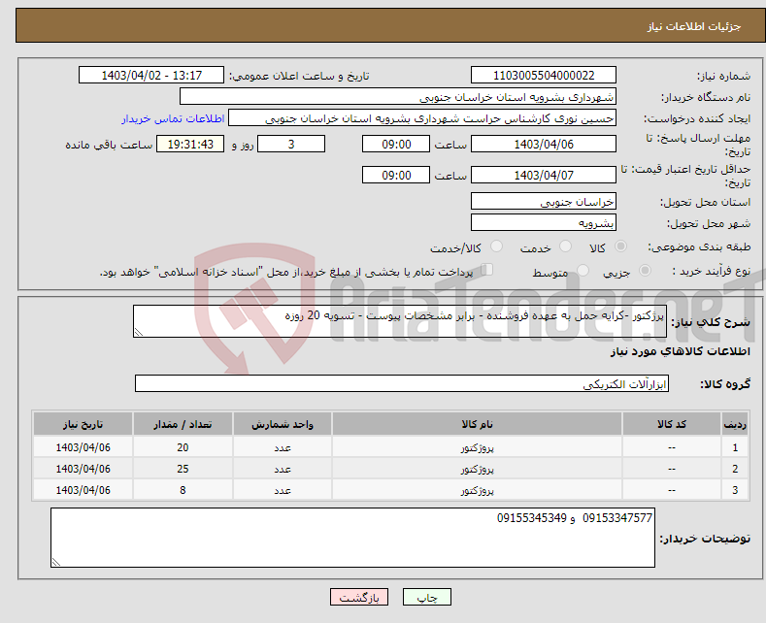The width and height of the screenshot is (766, 623).
Task: Click the delivery city field بشرویه
Action: coord(544,222)
